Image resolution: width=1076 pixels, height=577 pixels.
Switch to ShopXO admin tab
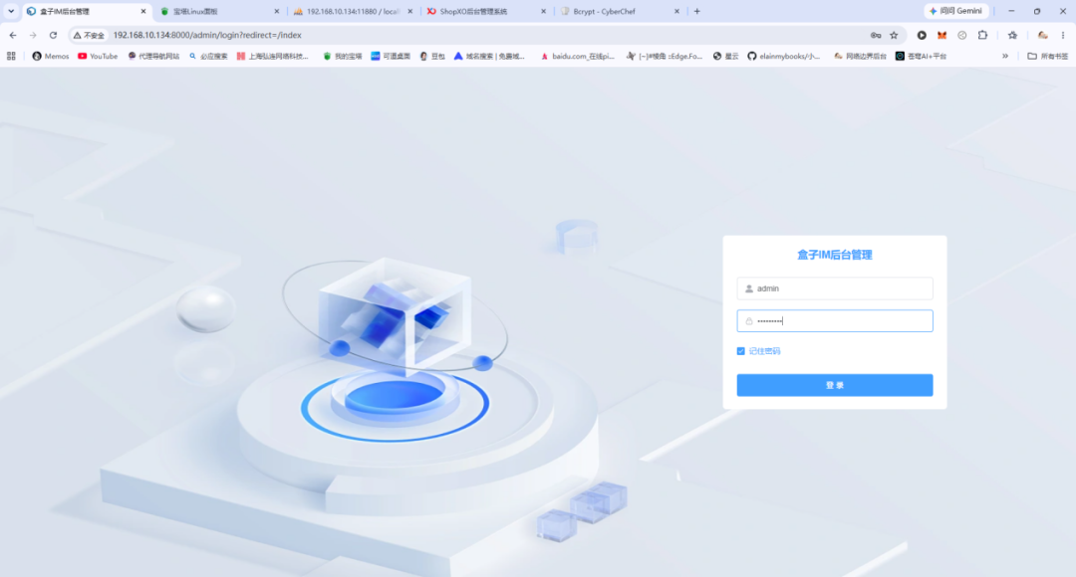click(x=486, y=12)
